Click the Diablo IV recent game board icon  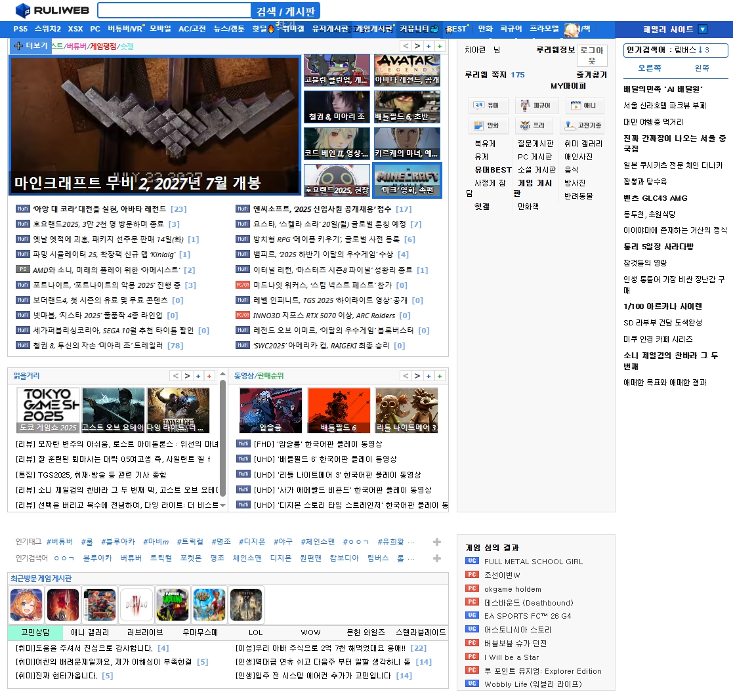(x=136, y=604)
